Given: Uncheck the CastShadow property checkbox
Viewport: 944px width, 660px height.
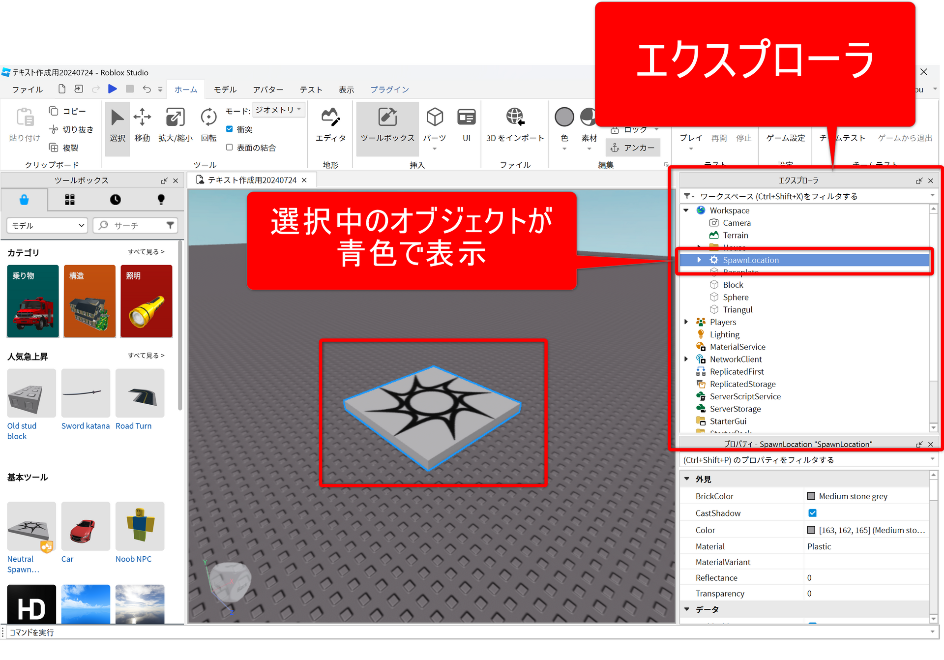Looking at the screenshot, I should click(812, 513).
